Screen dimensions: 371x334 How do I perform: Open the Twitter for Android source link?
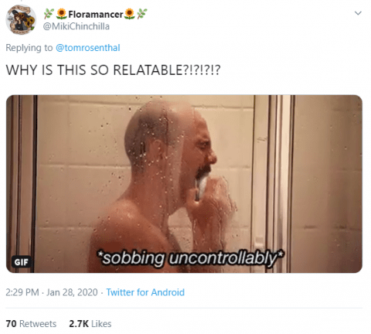click(x=145, y=292)
